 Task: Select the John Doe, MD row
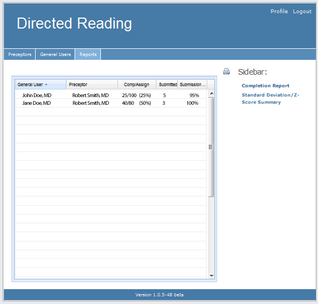click(x=111, y=95)
